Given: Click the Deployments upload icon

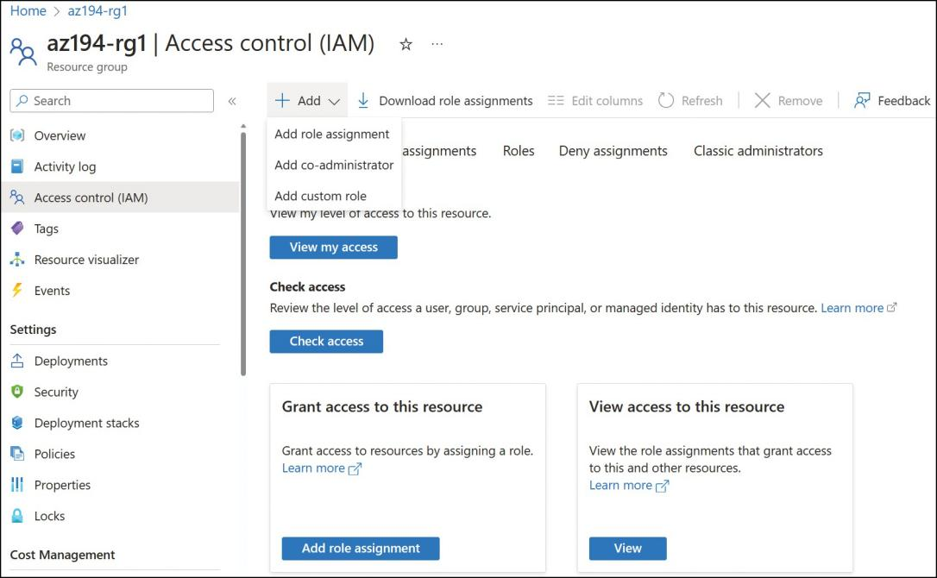Looking at the screenshot, I should 17,361.
